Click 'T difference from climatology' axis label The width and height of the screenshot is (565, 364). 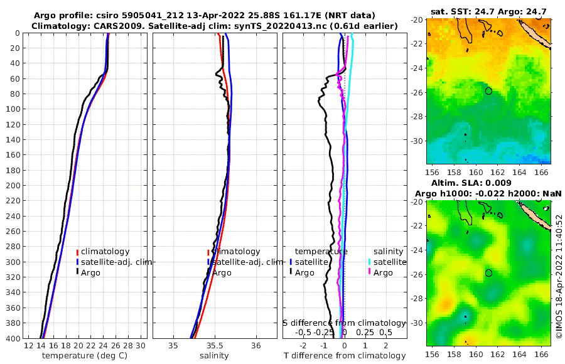click(345, 356)
